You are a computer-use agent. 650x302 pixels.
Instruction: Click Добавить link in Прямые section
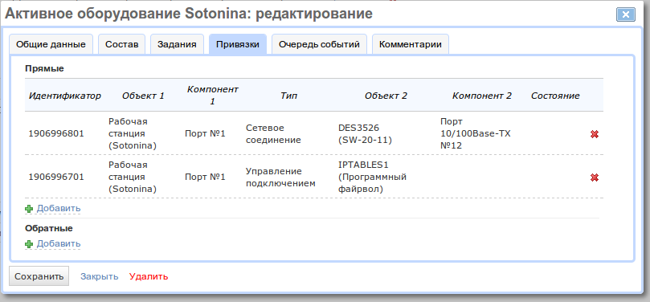59,208
